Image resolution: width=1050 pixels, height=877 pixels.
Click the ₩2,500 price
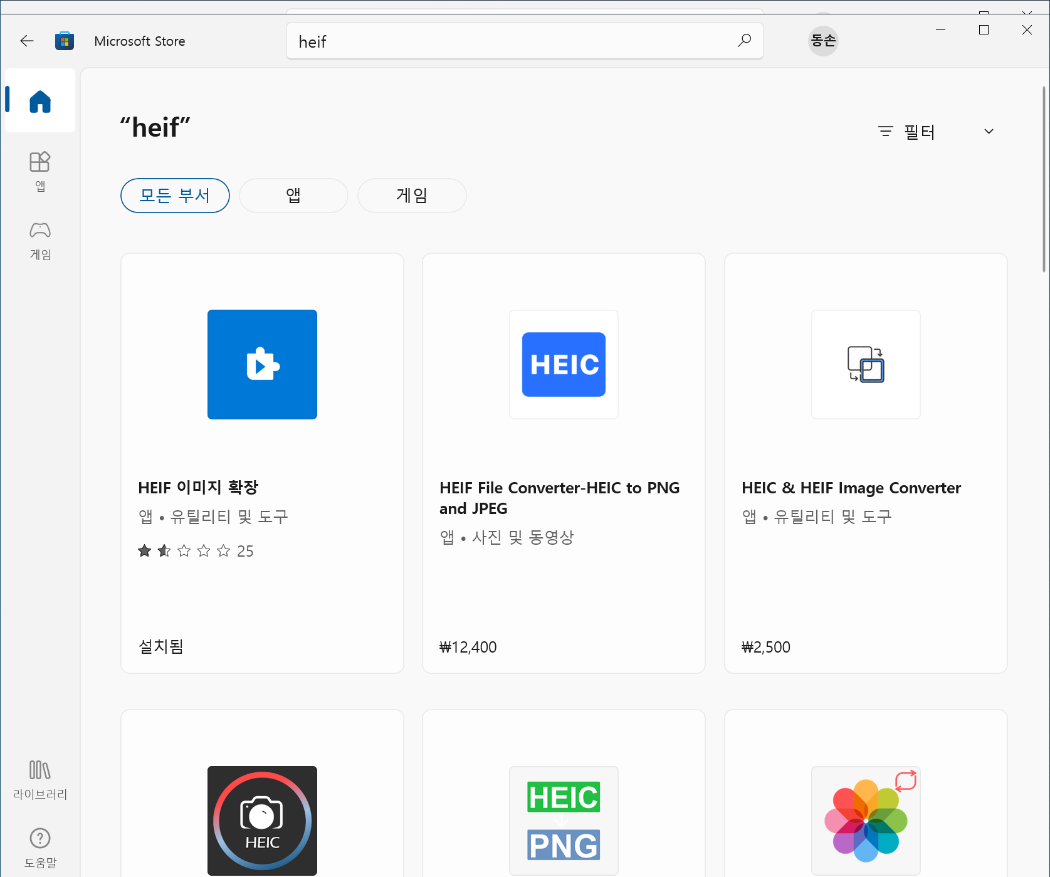coord(765,647)
